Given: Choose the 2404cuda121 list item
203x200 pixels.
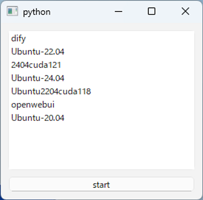Looking at the screenshot, I should pos(101,65).
